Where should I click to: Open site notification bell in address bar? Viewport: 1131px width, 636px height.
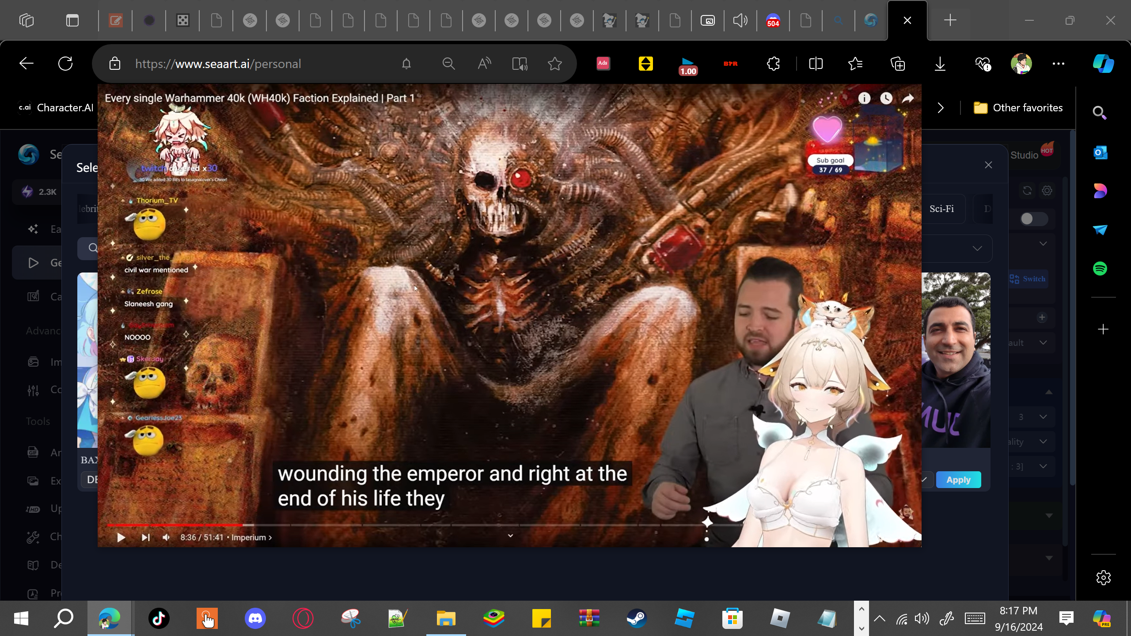point(406,64)
